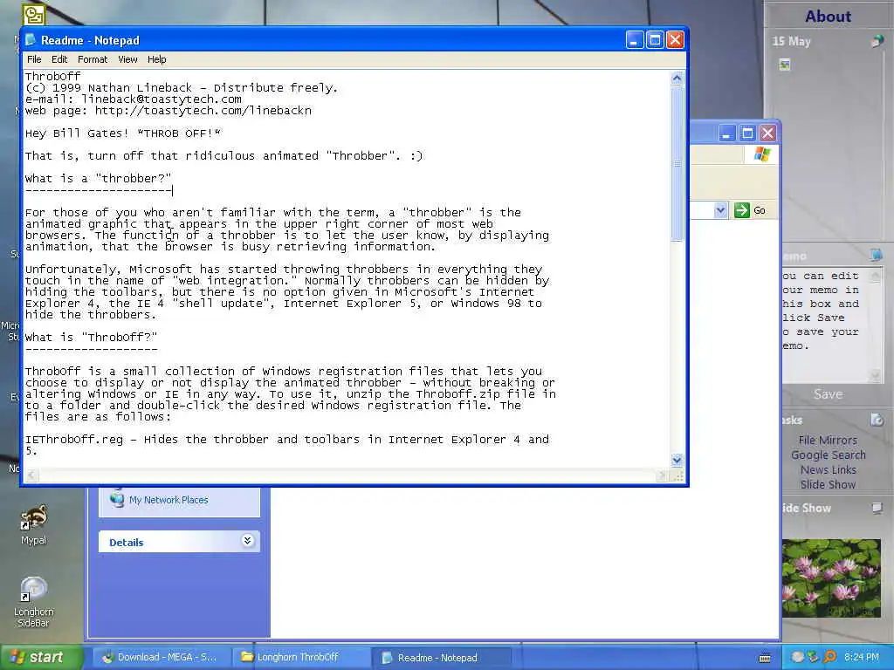Open News Links in sidebar
This screenshot has width=894, height=670.
(x=828, y=469)
